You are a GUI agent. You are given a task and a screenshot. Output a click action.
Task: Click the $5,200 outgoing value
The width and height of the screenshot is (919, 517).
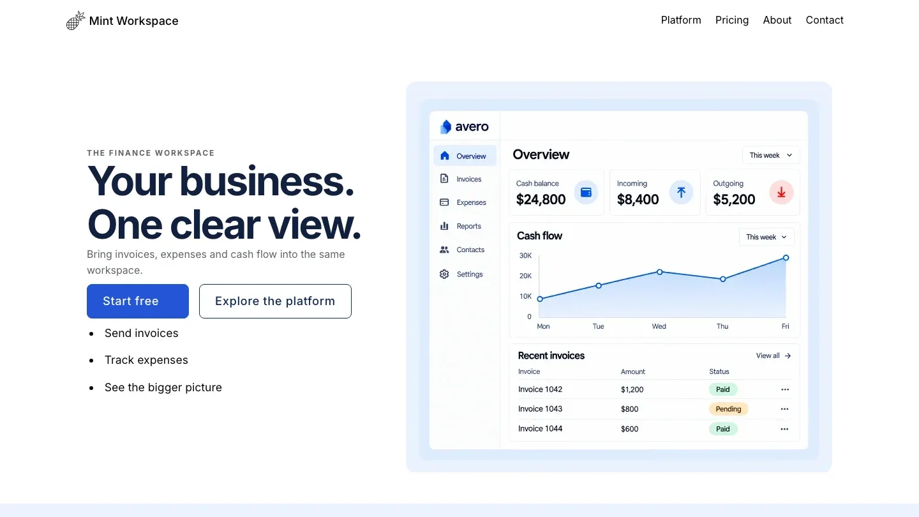click(x=734, y=200)
